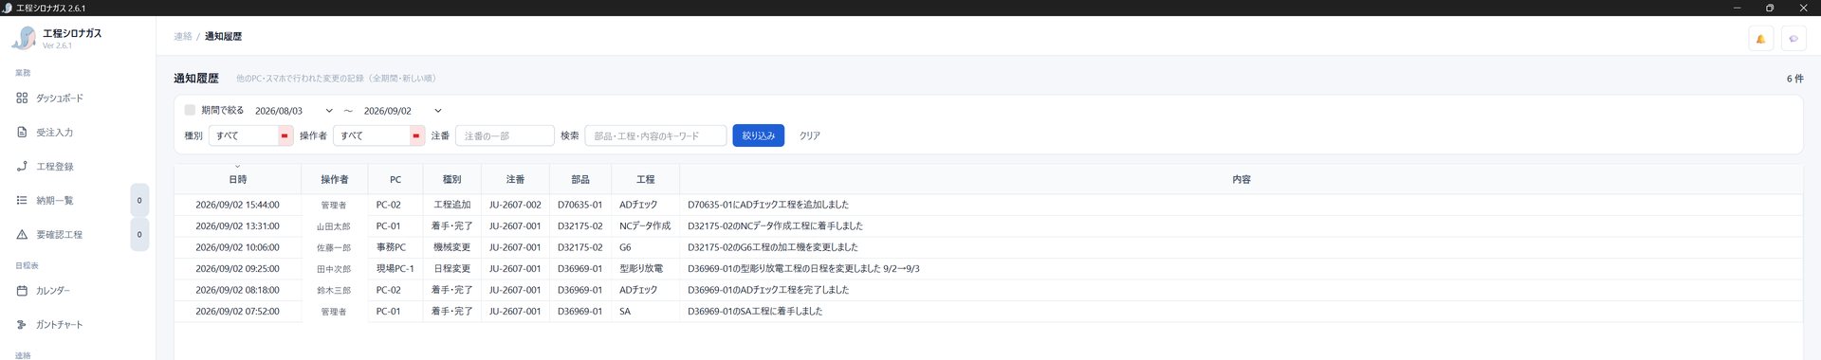Click the 納期一覧 list icon

[22, 200]
